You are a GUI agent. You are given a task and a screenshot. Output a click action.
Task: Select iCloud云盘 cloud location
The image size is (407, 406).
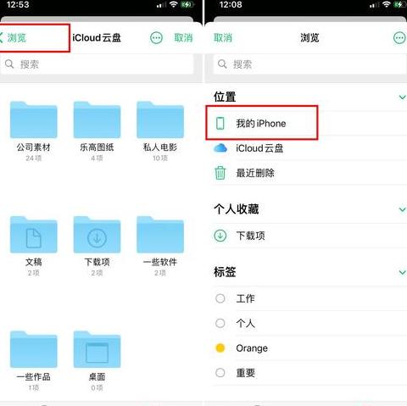(x=308, y=148)
